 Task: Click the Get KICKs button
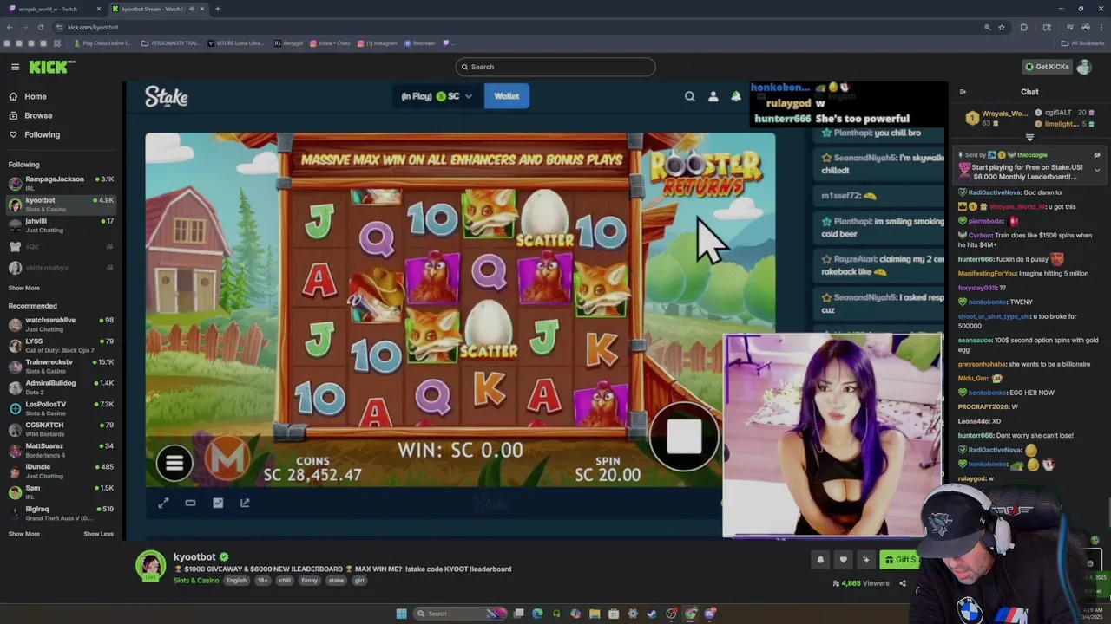[x=1047, y=67]
